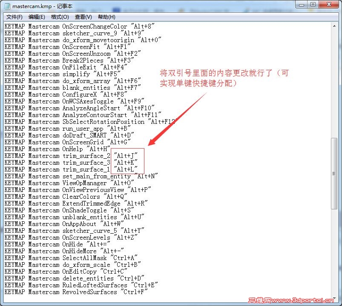Image resolution: width=342 pixels, height=306 pixels.
Task: Click the OnFileExit "Alt+F4" line
Action: [66, 67]
